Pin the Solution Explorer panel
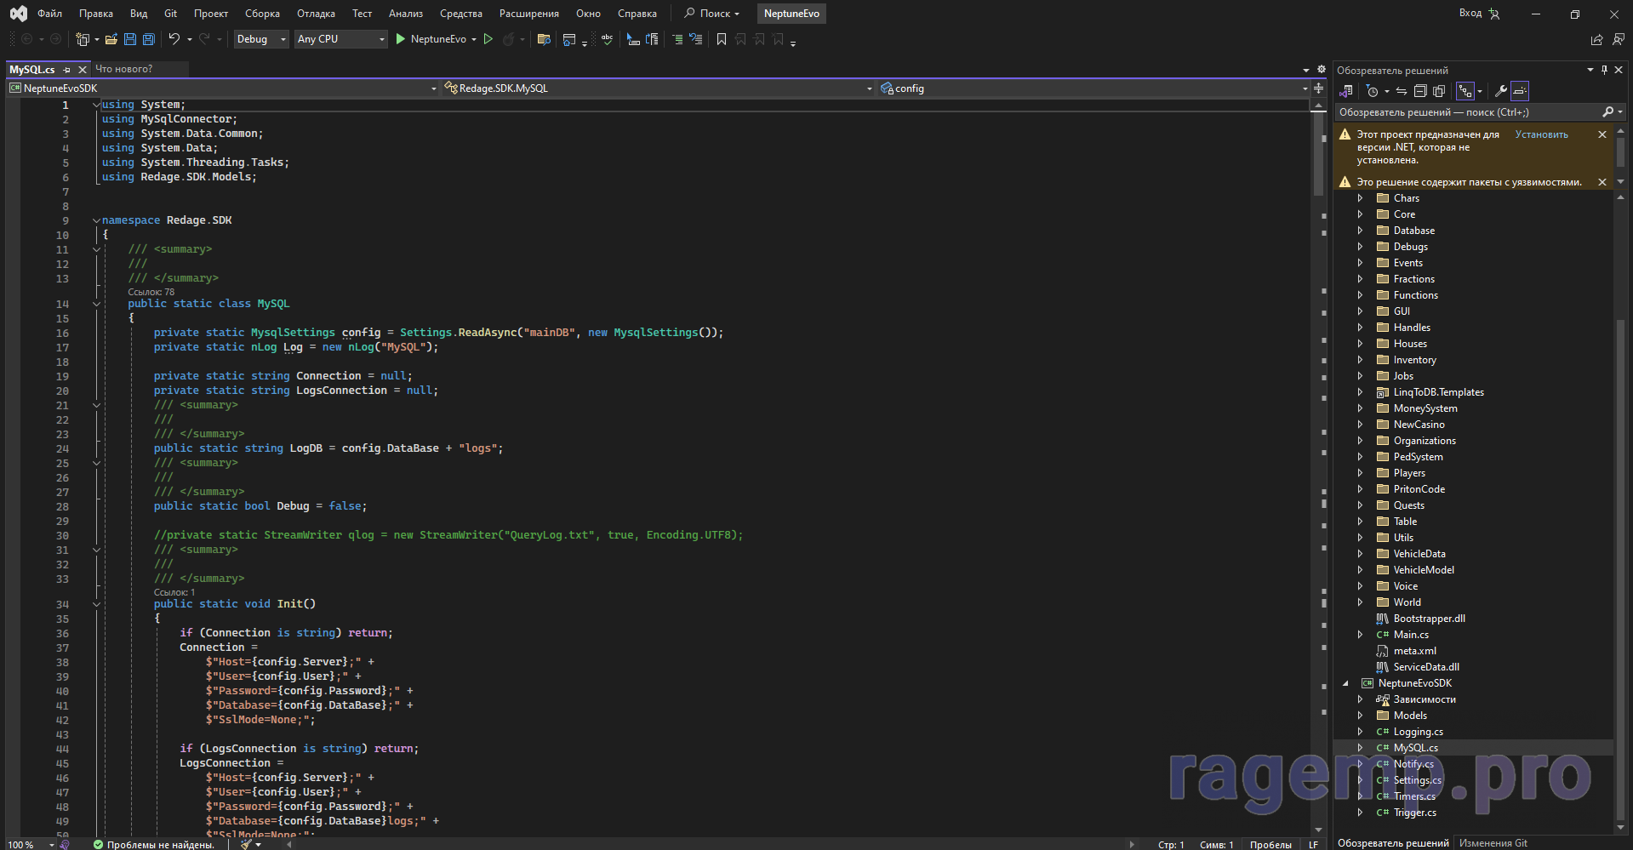This screenshot has width=1633, height=850. [1604, 71]
